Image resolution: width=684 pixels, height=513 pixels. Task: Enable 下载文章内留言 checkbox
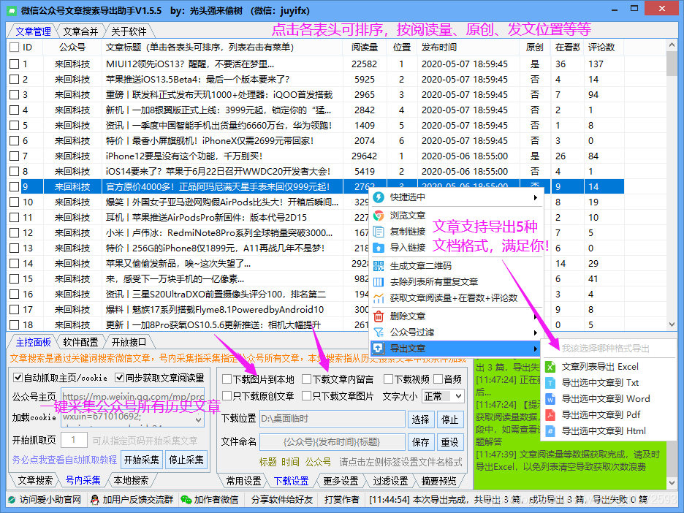[307, 379]
